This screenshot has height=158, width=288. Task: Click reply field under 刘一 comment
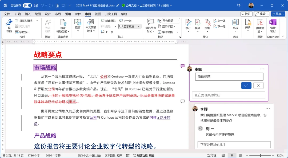point(234,145)
